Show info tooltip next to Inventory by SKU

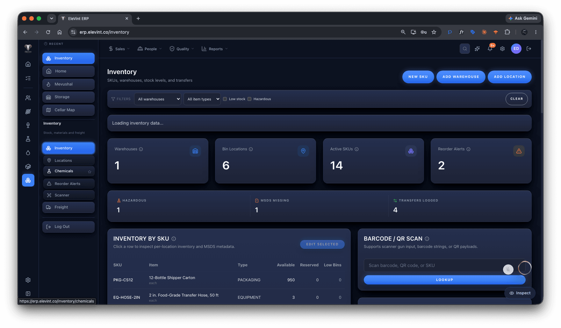pos(174,239)
